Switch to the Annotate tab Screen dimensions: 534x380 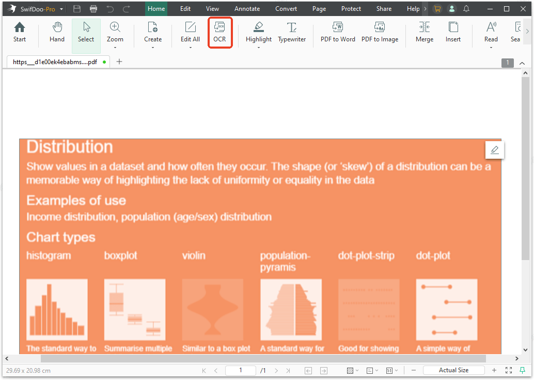(247, 8)
